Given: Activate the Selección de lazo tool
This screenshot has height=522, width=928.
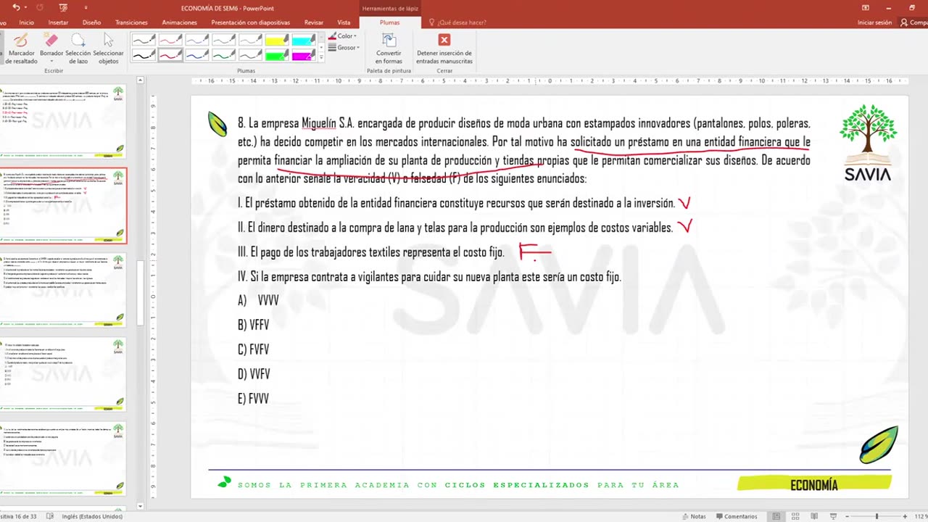Looking at the screenshot, I should click(x=78, y=48).
